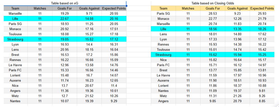Click the 'Expected Points' header in the xG table
Image resolution: width=279 pixels, height=107 pixels.
[x=114, y=8]
